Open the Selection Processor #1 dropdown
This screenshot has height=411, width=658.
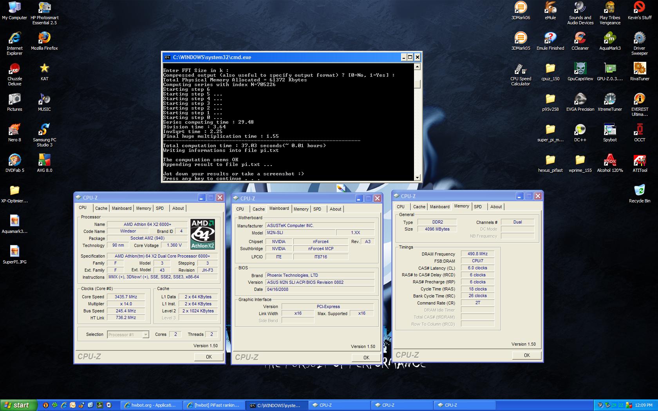point(128,334)
